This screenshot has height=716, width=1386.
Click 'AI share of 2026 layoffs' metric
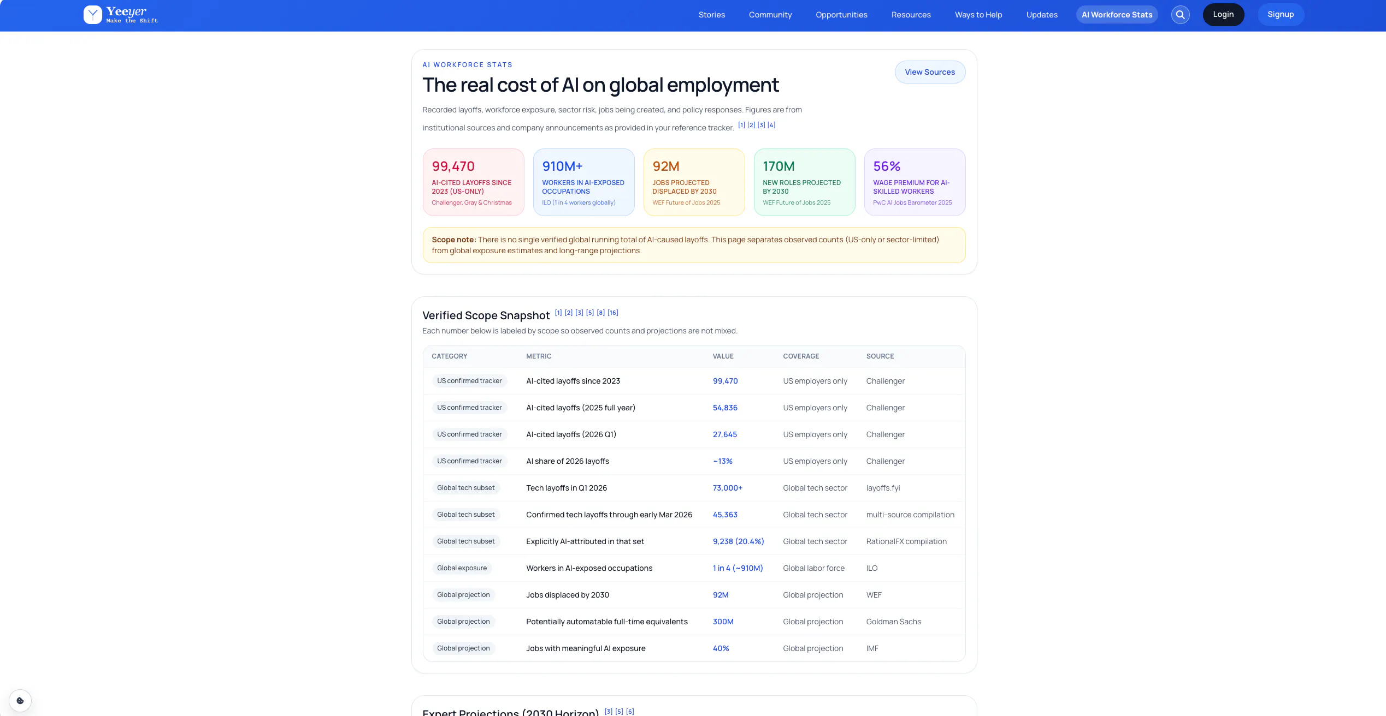coord(568,461)
